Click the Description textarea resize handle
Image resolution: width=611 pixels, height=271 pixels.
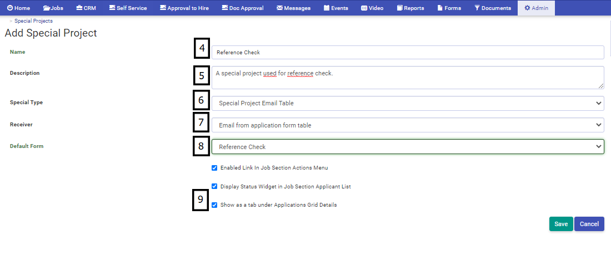point(601,86)
